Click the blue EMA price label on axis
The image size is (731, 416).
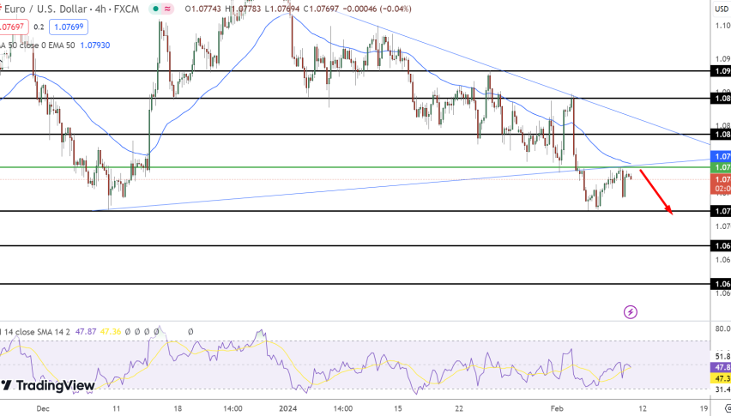point(721,156)
